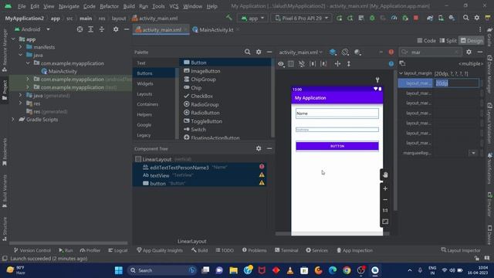Viewport: 494px width, 278px height.
Task: Expand the manifests folder
Action: tap(21, 47)
